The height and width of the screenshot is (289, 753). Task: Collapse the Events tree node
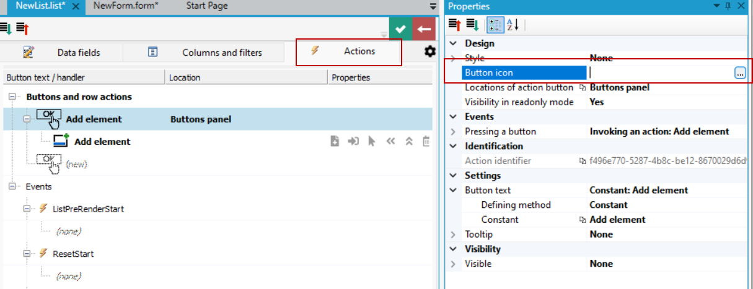click(x=12, y=186)
